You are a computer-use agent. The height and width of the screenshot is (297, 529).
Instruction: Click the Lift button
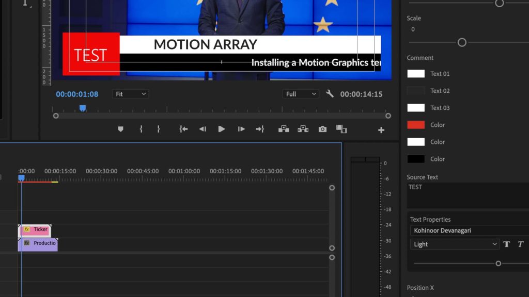coord(284,129)
